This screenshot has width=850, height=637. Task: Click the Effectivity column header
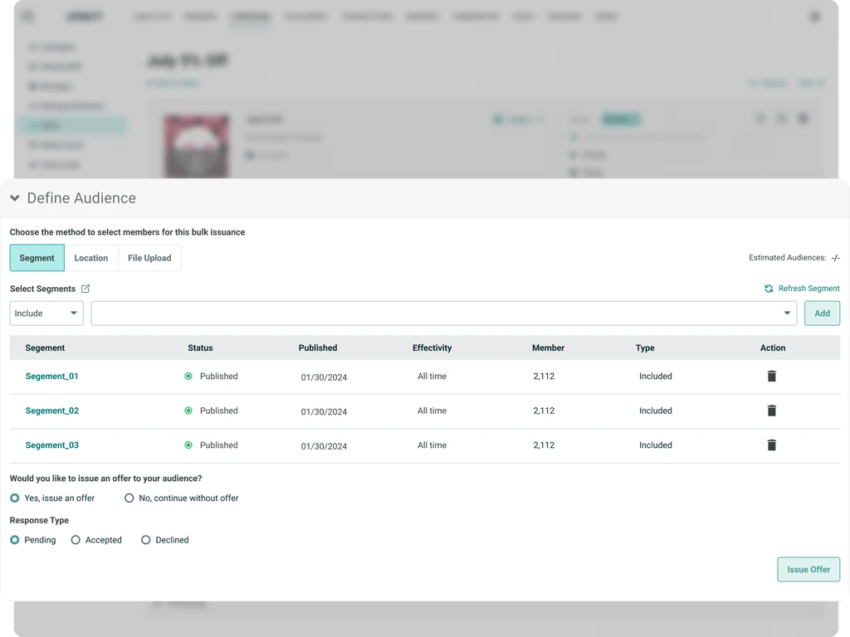[432, 348]
